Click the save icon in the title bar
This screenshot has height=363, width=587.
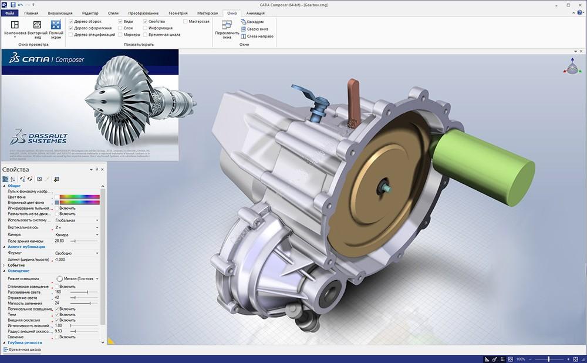point(13,4)
